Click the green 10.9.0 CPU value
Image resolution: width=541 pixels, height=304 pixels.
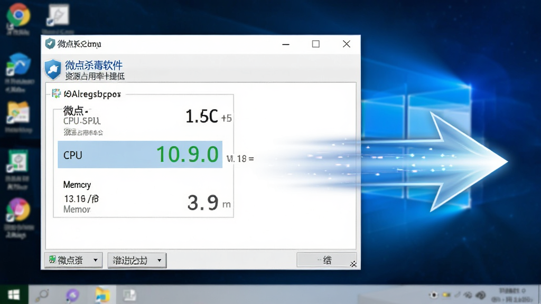tap(188, 154)
